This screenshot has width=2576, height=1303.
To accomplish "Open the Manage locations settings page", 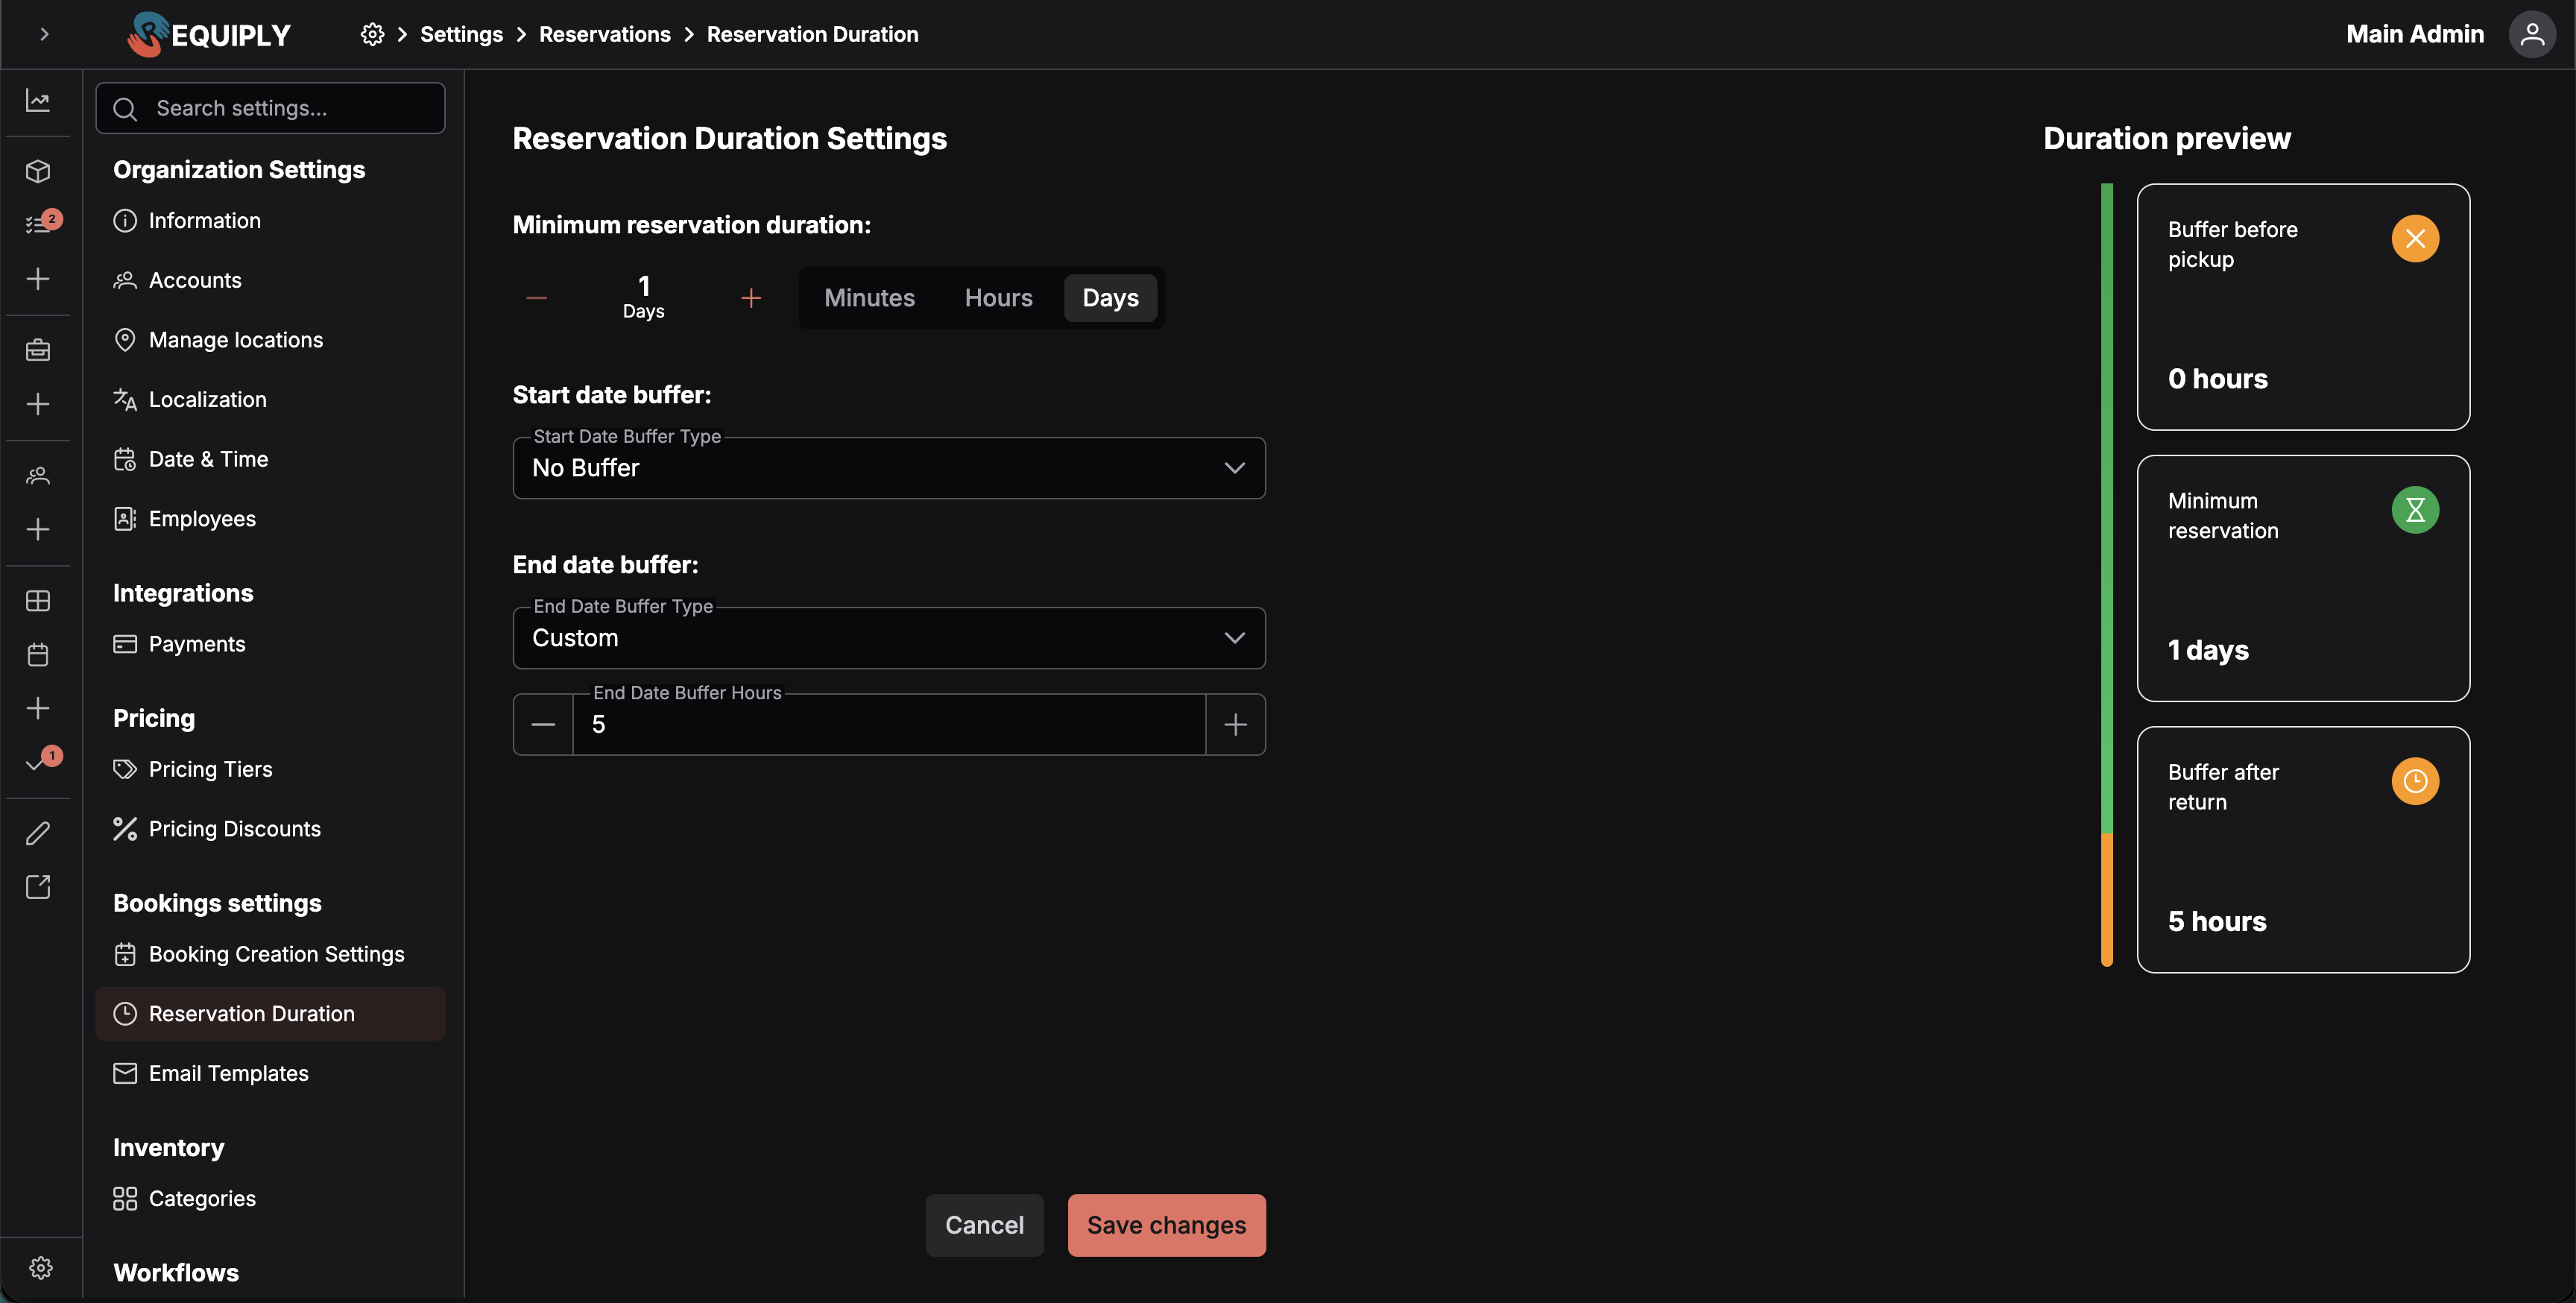I will (x=270, y=340).
